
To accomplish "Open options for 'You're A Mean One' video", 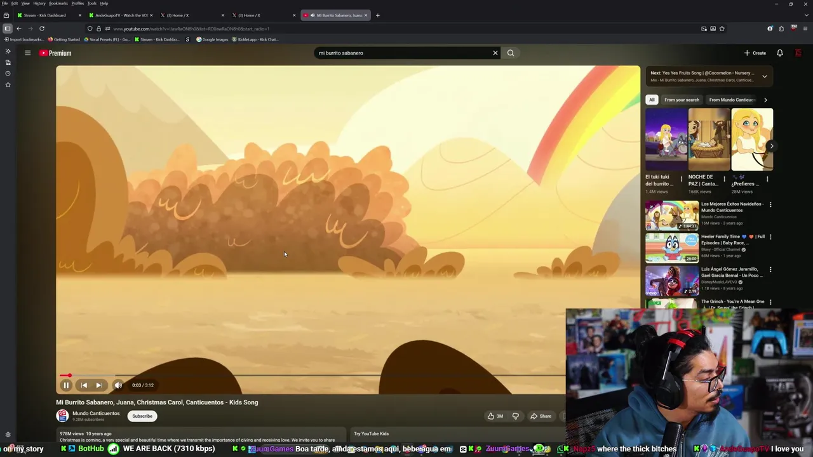I will 770,302.
